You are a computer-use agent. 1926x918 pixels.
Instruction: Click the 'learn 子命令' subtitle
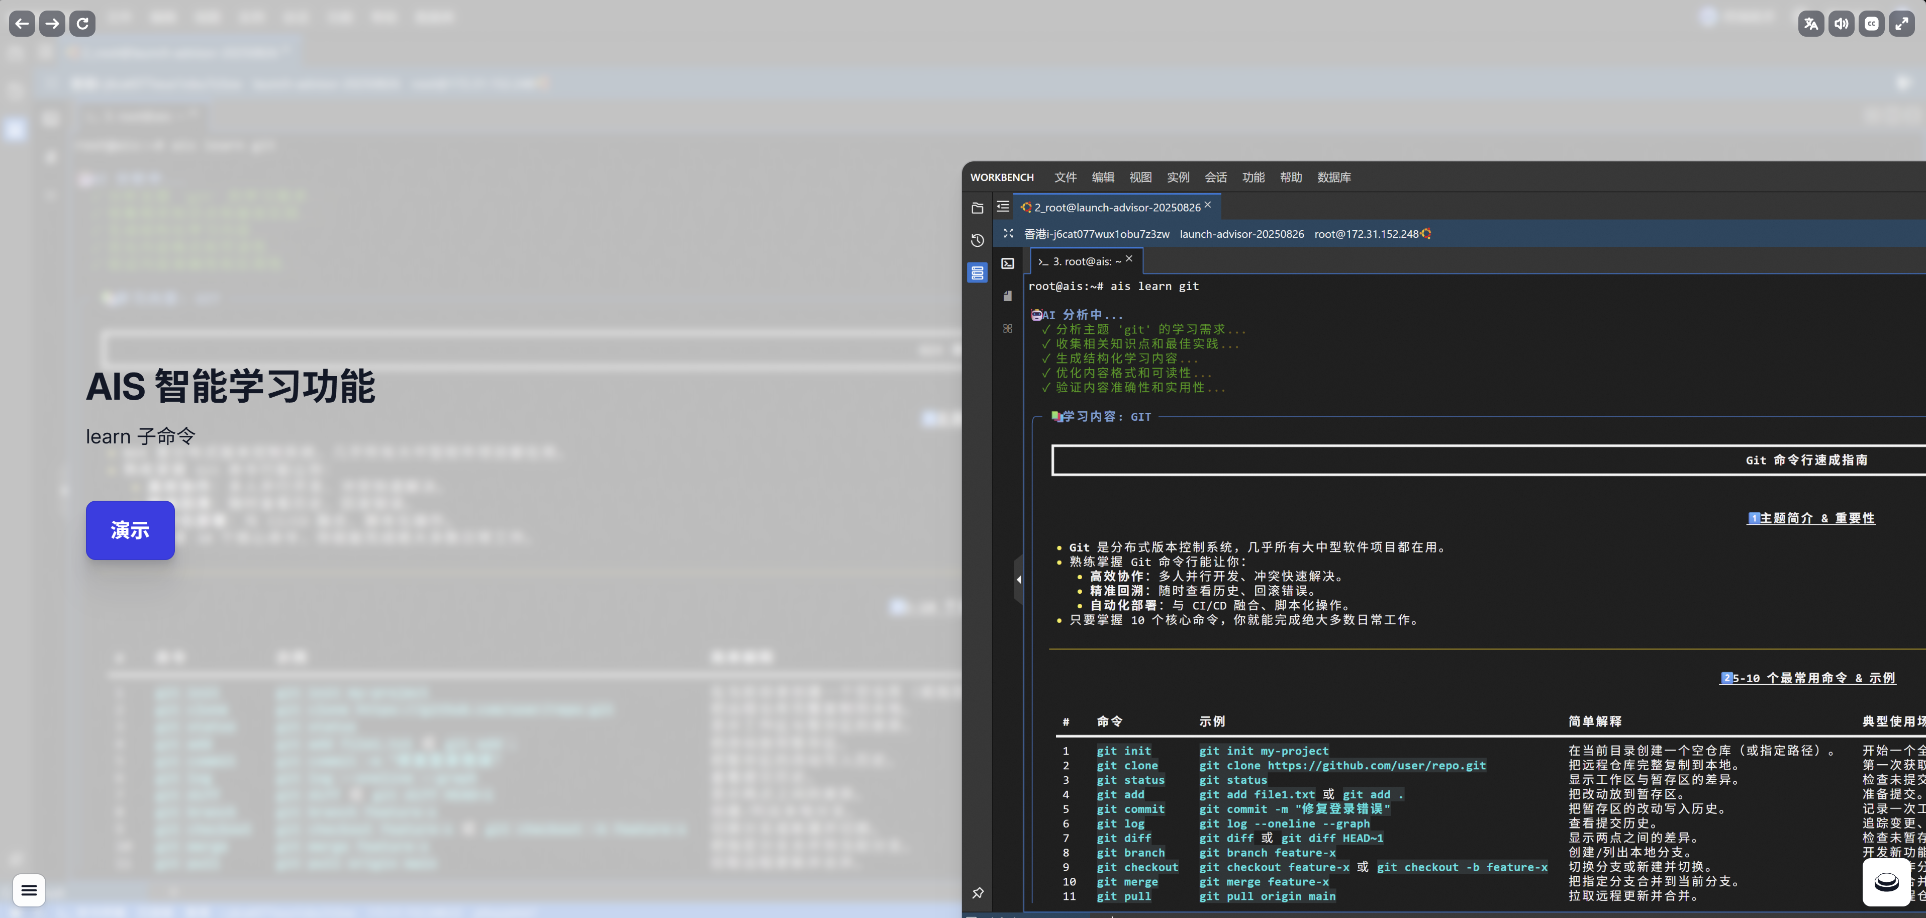coord(141,436)
